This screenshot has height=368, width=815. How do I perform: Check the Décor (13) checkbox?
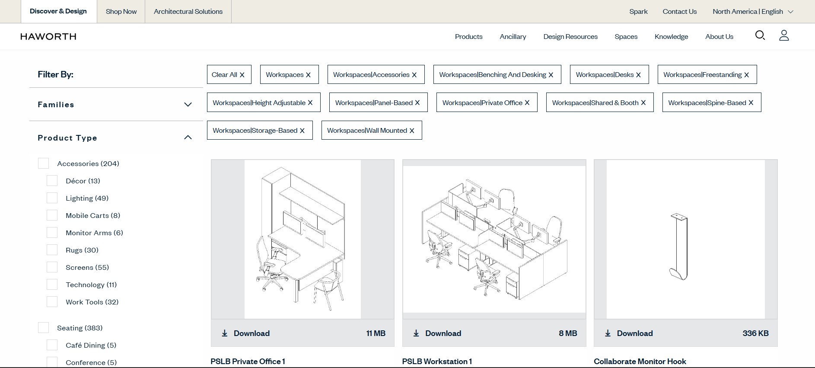(x=52, y=180)
